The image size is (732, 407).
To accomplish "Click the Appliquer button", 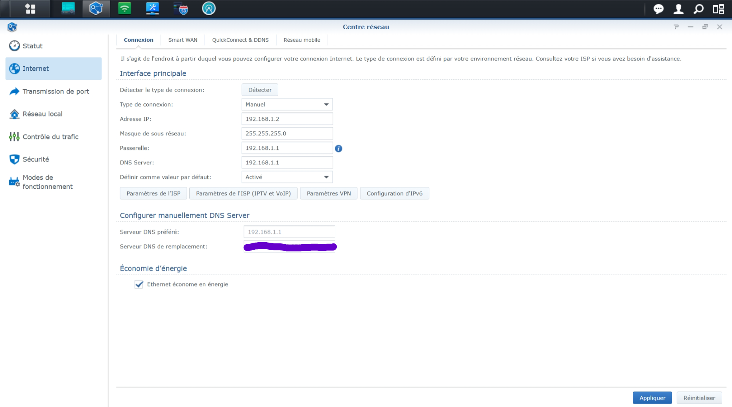I will tap(652, 398).
